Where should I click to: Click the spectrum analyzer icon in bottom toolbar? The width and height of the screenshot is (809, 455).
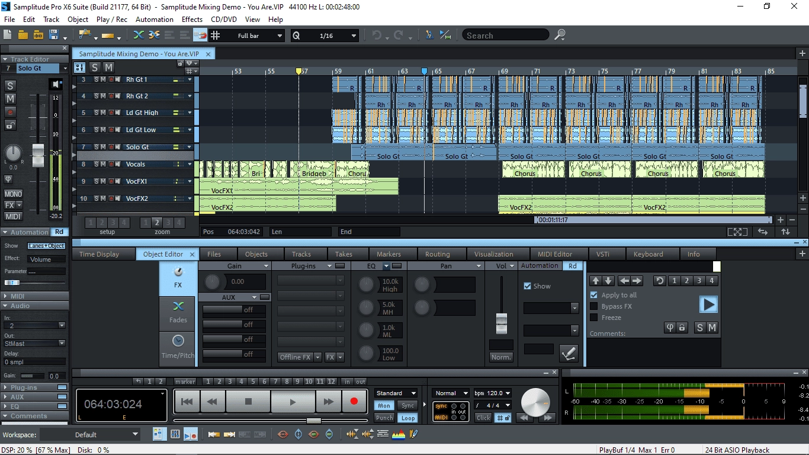(399, 434)
